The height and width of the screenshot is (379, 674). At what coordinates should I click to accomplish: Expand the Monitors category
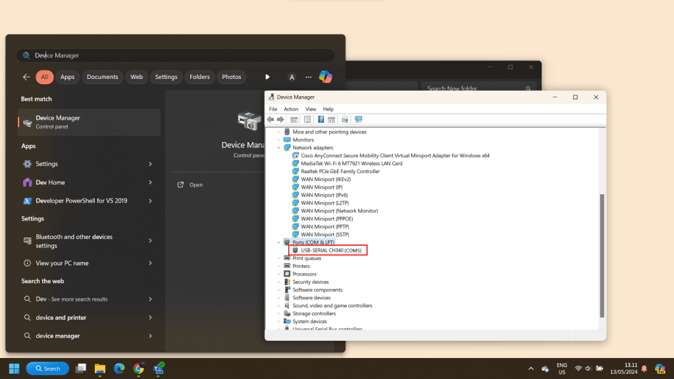pyautogui.click(x=279, y=140)
